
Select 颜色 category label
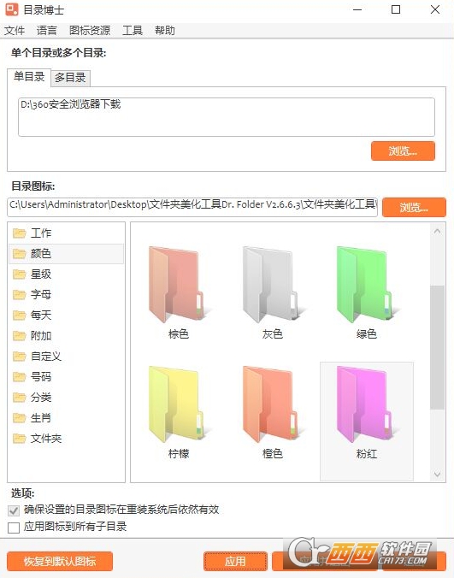tap(41, 254)
